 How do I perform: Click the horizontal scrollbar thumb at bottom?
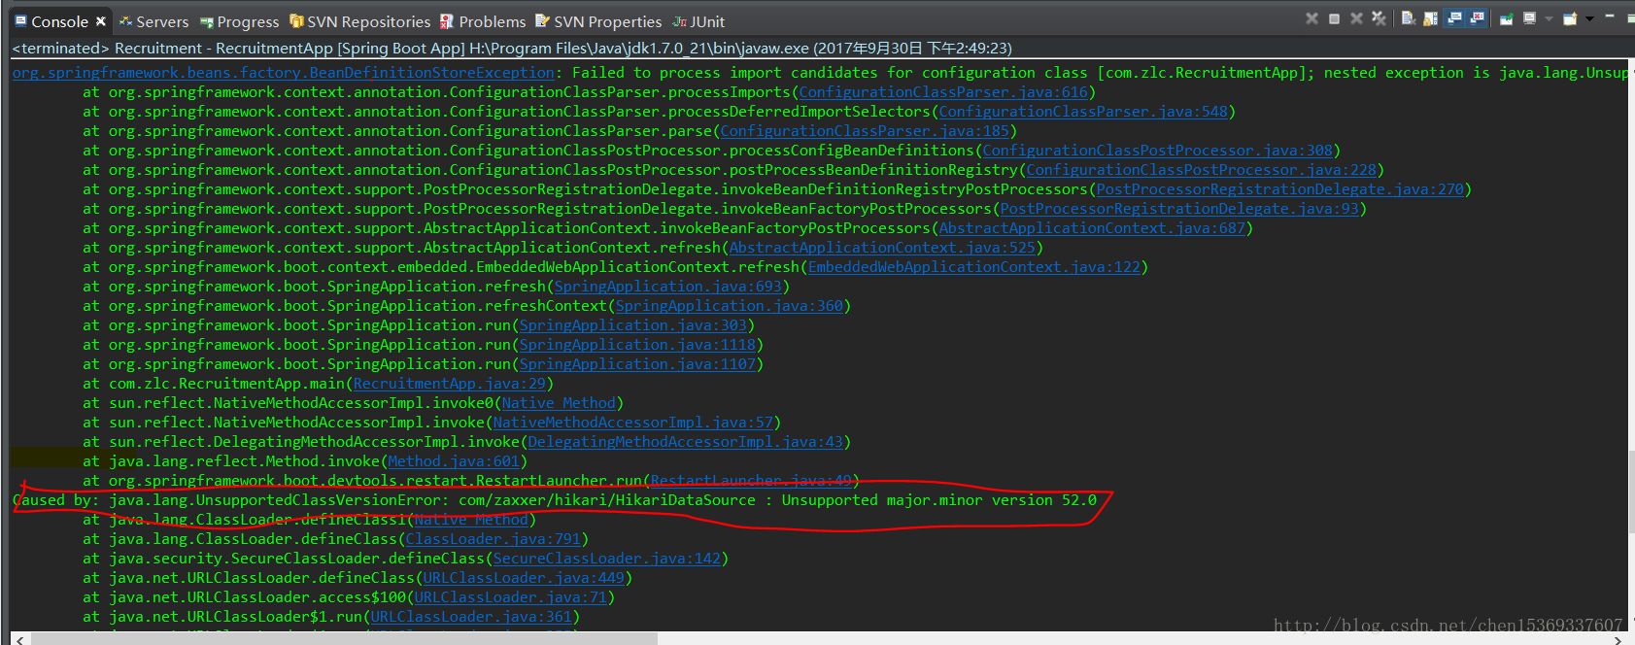pyautogui.click(x=340, y=638)
